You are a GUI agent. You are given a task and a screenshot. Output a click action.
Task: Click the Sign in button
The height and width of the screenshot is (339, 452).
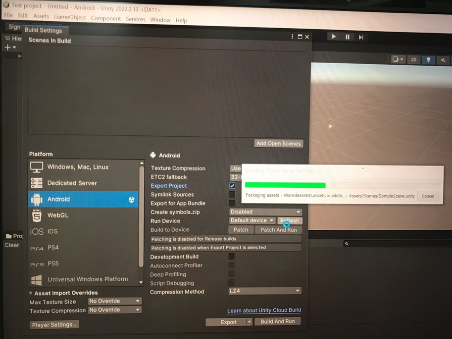point(14,27)
